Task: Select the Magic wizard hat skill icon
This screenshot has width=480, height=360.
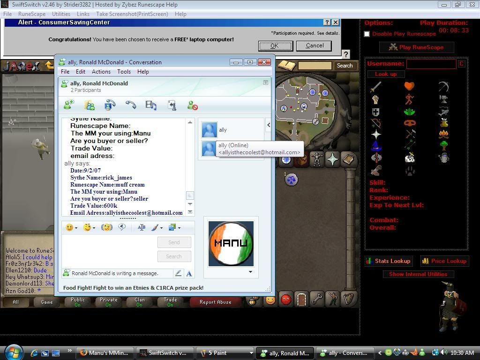Action: coord(376,146)
